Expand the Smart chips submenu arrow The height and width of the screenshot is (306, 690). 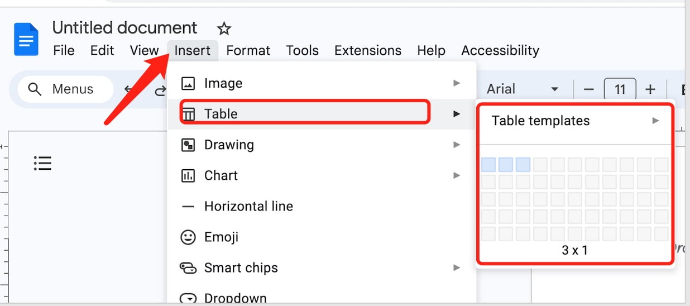pyautogui.click(x=457, y=267)
